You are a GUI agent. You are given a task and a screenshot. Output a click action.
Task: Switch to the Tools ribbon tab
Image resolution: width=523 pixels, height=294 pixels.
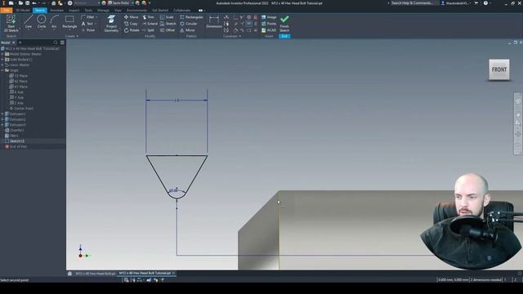[x=88, y=11]
